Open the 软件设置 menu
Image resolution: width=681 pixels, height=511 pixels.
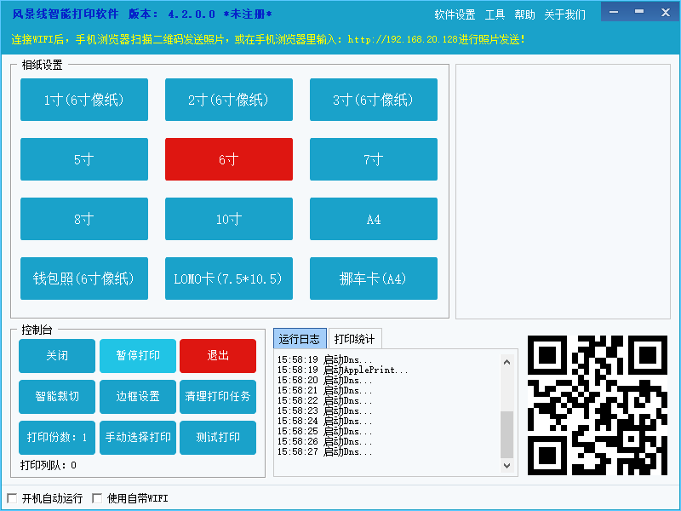point(455,14)
